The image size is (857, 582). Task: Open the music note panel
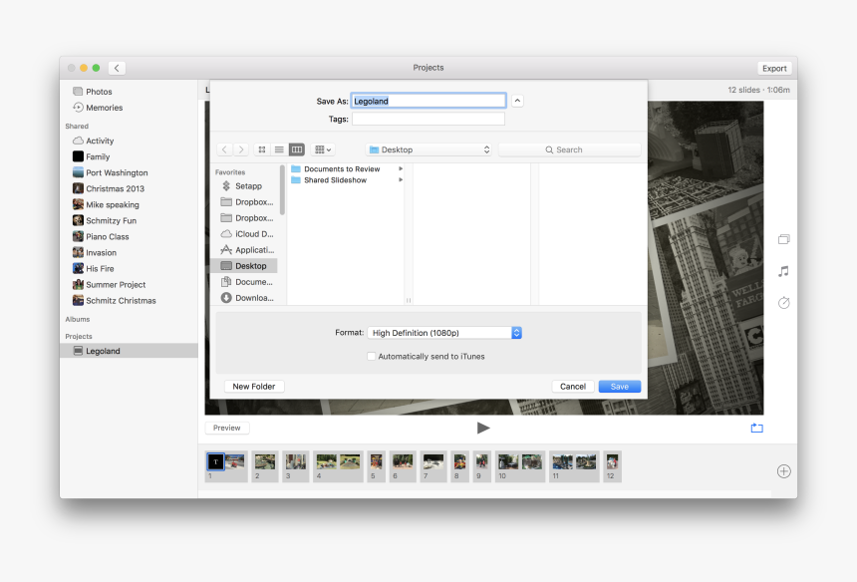coord(783,271)
